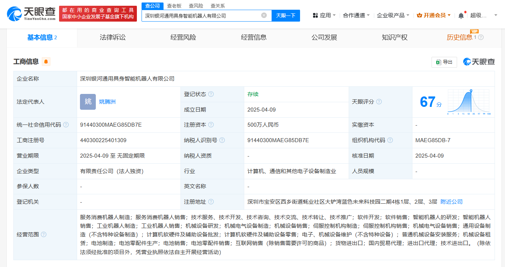The height and width of the screenshot is (267, 505).
Task: Open the 合作通道 dropdown
Action: [x=356, y=15]
